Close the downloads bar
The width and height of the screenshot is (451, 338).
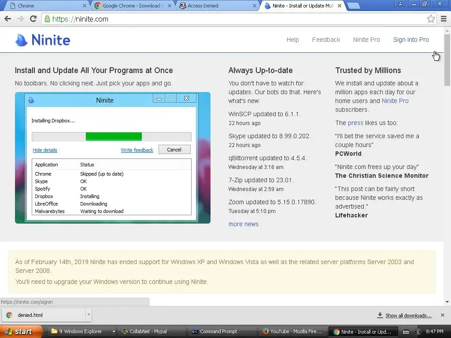pyautogui.click(x=443, y=315)
